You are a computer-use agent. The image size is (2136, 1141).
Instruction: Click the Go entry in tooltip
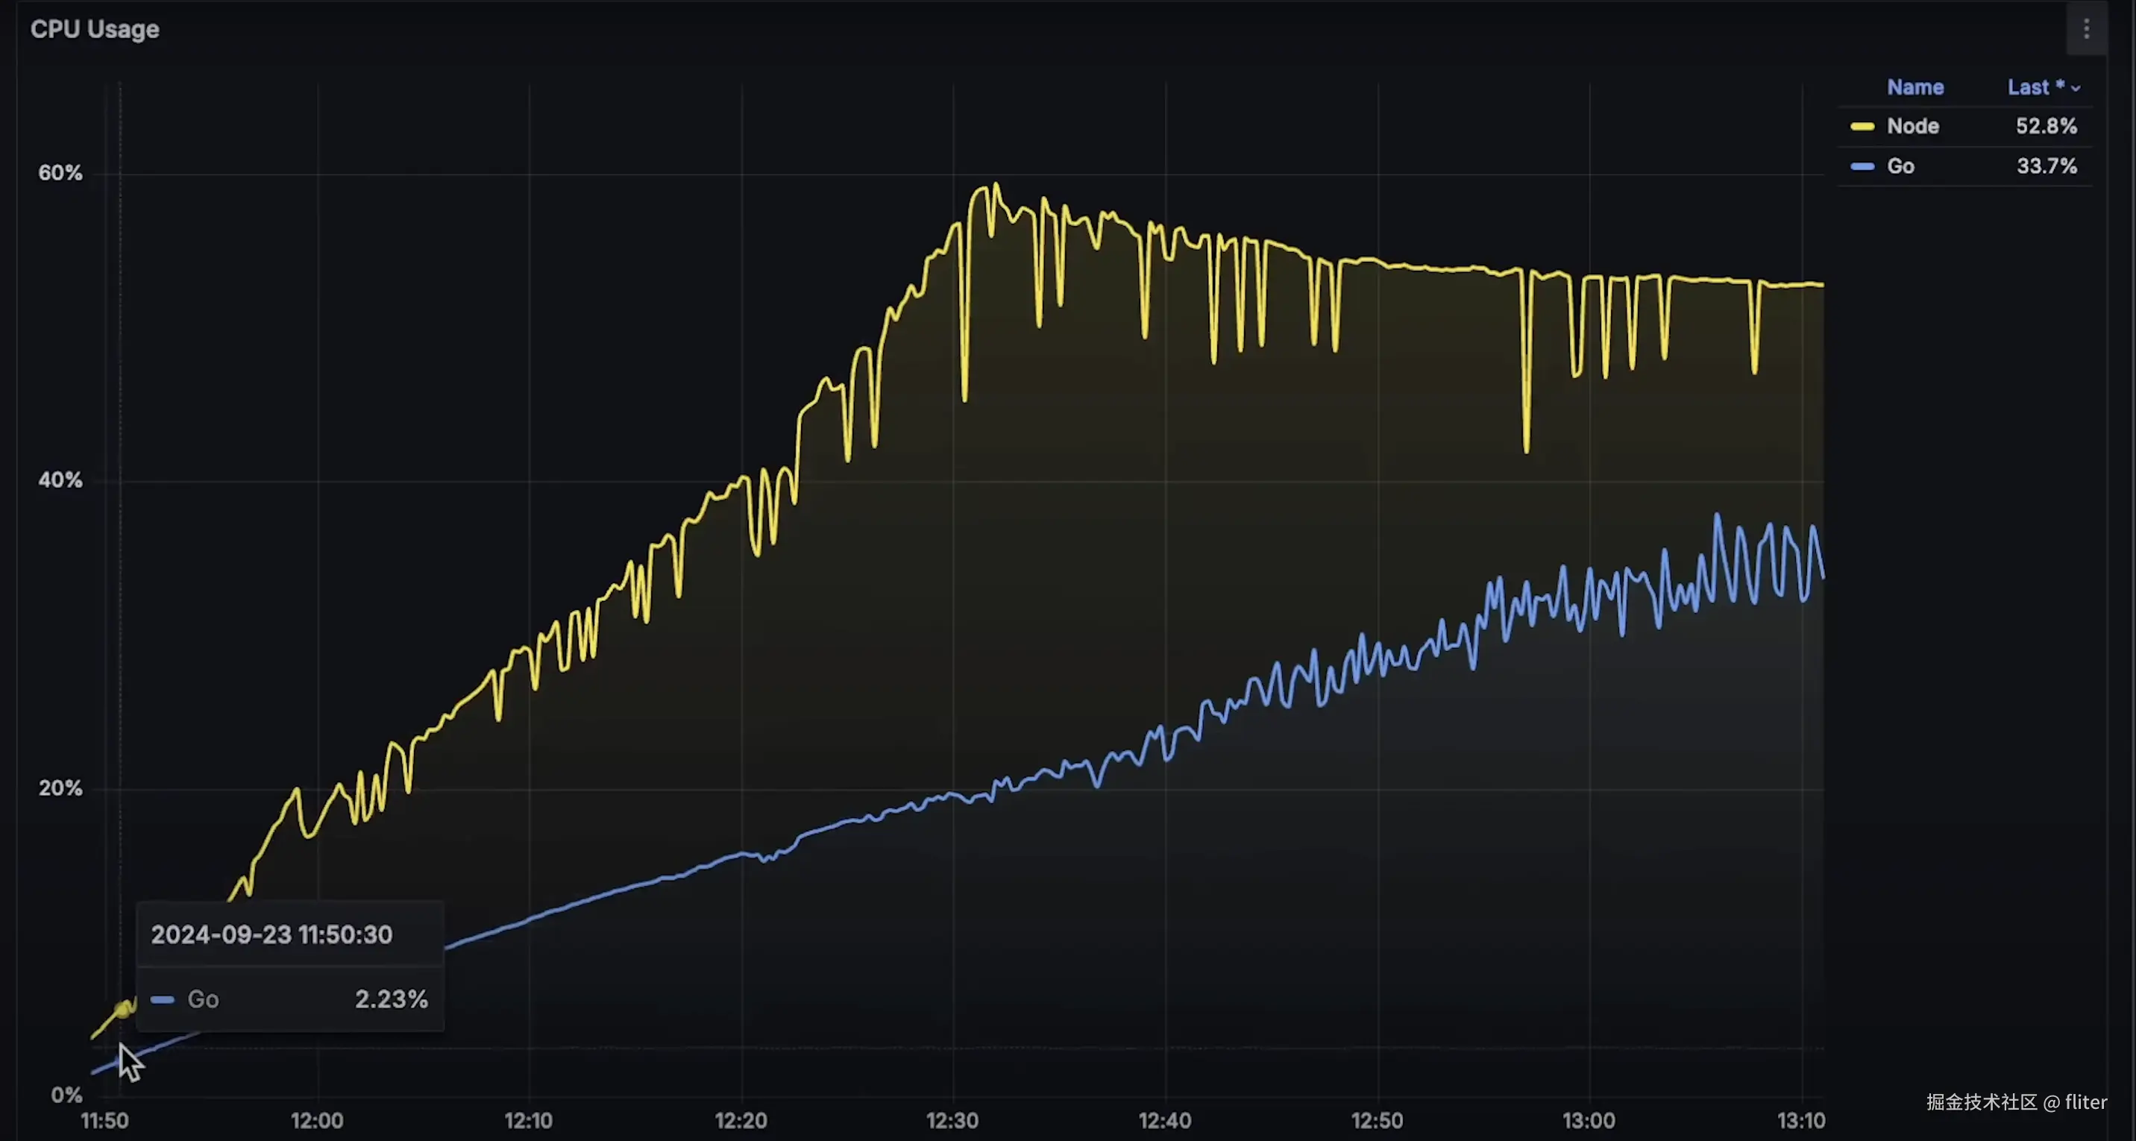[x=203, y=999]
